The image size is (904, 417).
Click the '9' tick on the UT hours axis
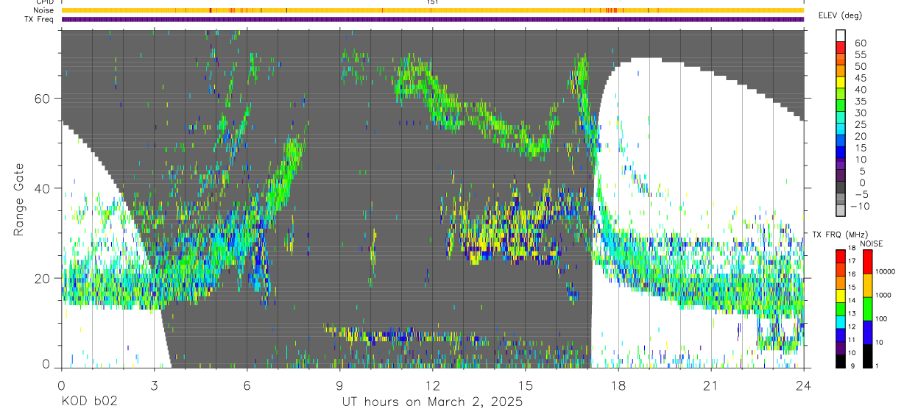pos(339,385)
